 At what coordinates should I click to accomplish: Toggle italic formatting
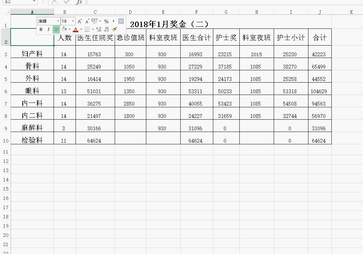click(x=48, y=29)
